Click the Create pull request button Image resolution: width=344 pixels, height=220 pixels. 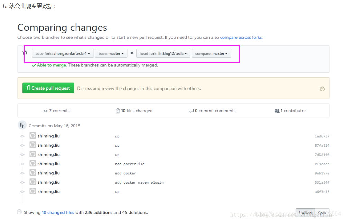[x=48, y=88]
